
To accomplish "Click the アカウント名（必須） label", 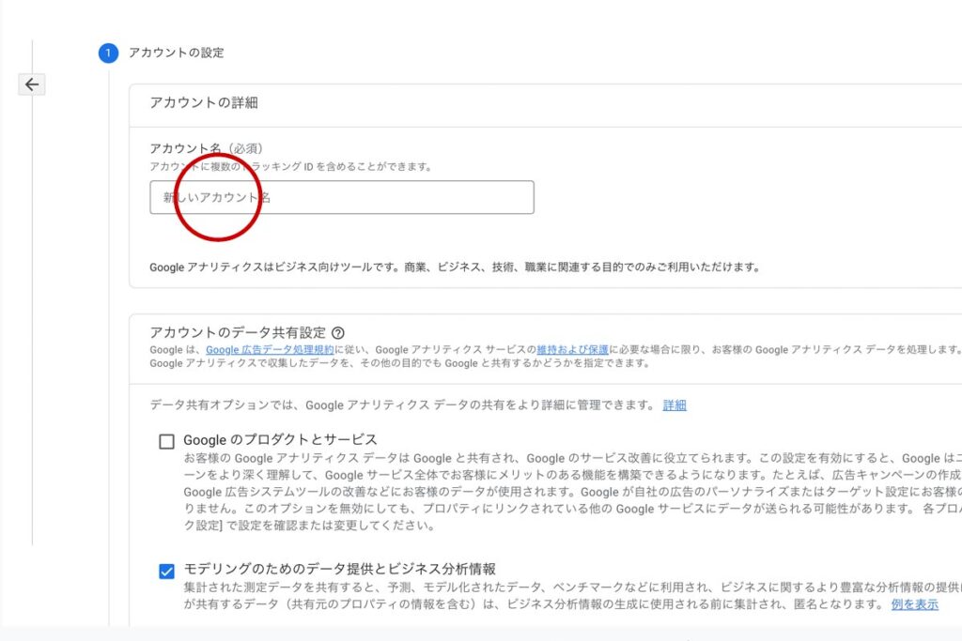I will click(207, 148).
